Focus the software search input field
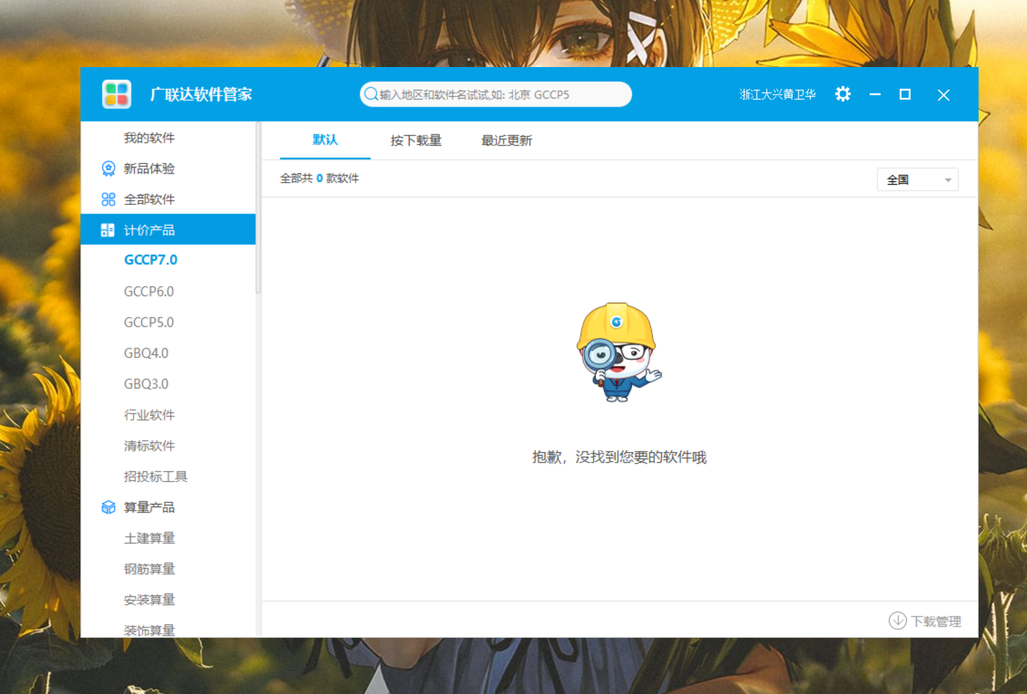 [x=496, y=94]
